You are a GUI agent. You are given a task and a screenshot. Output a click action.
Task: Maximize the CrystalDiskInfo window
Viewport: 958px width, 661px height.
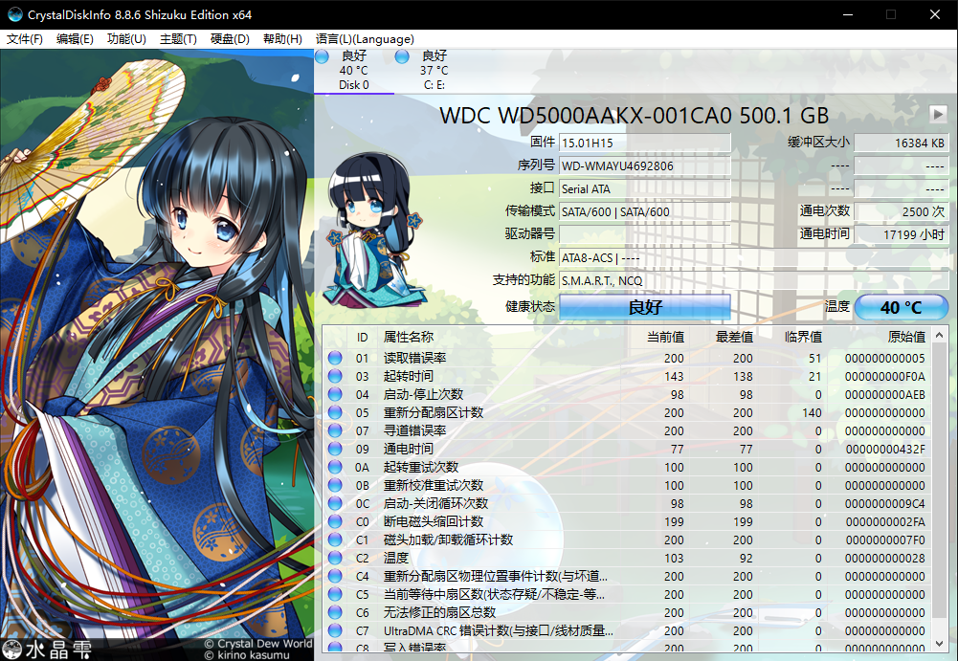(891, 14)
